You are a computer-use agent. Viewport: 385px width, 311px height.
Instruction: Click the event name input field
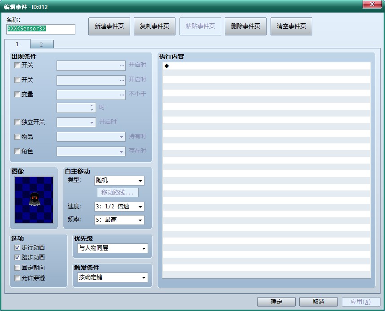point(41,29)
